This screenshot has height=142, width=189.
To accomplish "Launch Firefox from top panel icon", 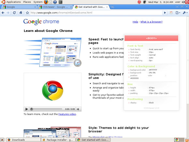I will pos(46,2).
